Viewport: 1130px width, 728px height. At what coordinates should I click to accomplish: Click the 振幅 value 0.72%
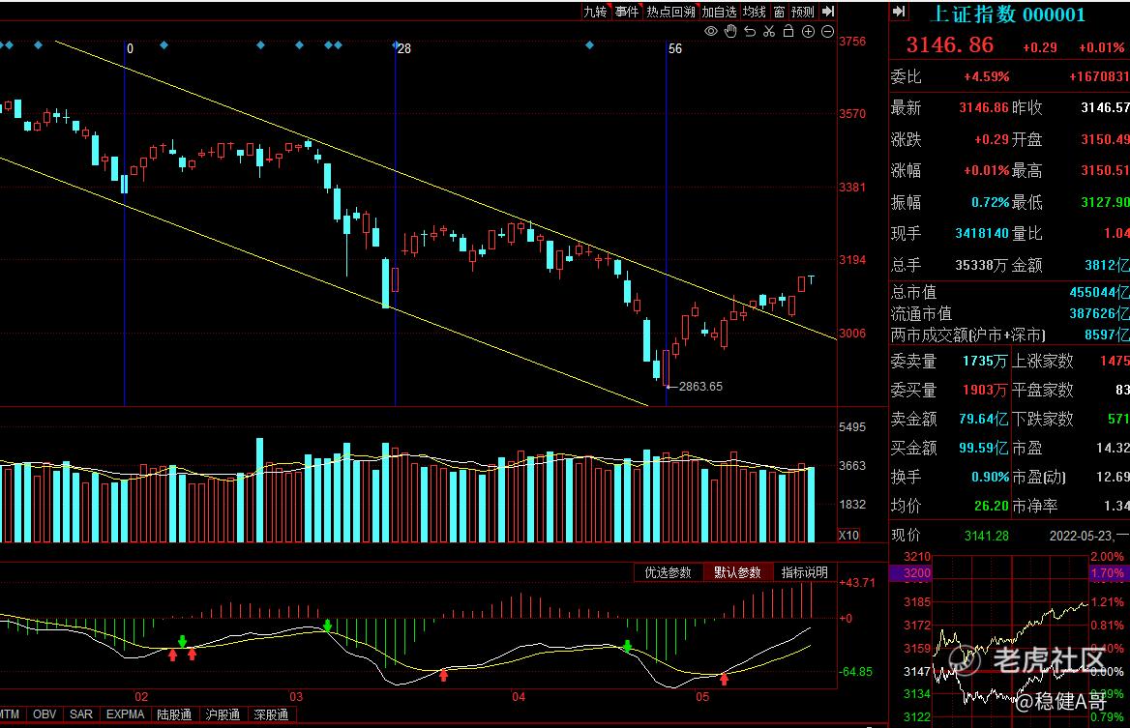990,202
